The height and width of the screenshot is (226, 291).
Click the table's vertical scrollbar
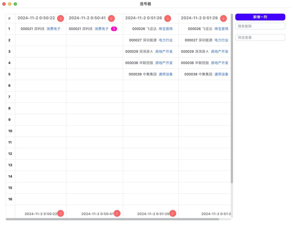tap(232, 99)
